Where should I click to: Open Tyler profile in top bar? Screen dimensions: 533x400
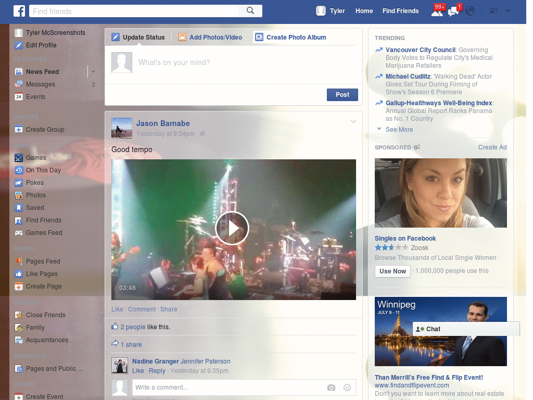pyautogui.click(x=331, y=11)
